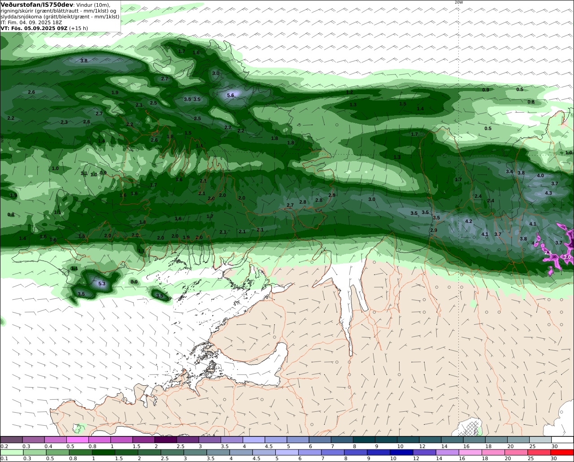
Task: Click the '20W' longitude label at top
Action: 458,2
